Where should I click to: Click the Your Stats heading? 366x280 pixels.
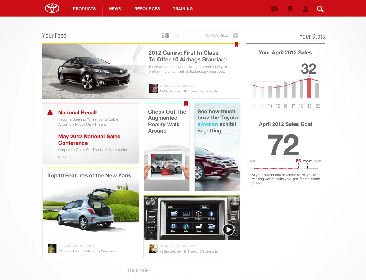tap(312, 36)
